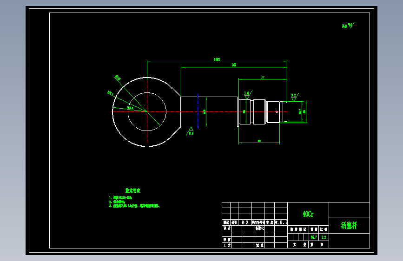
Task: Click the 设计 cell in title block
Action: pyautogui.click(x=227, y=228)
